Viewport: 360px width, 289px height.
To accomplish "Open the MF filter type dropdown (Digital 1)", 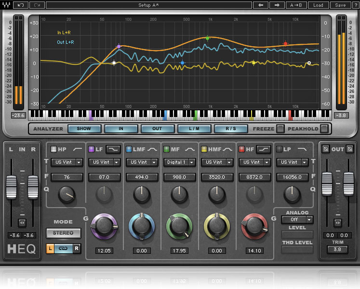I will click(179, 162).
